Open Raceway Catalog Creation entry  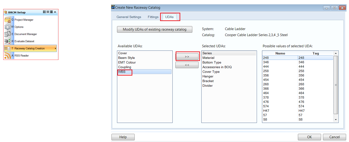pyautogui.click(x=30, y=49)
